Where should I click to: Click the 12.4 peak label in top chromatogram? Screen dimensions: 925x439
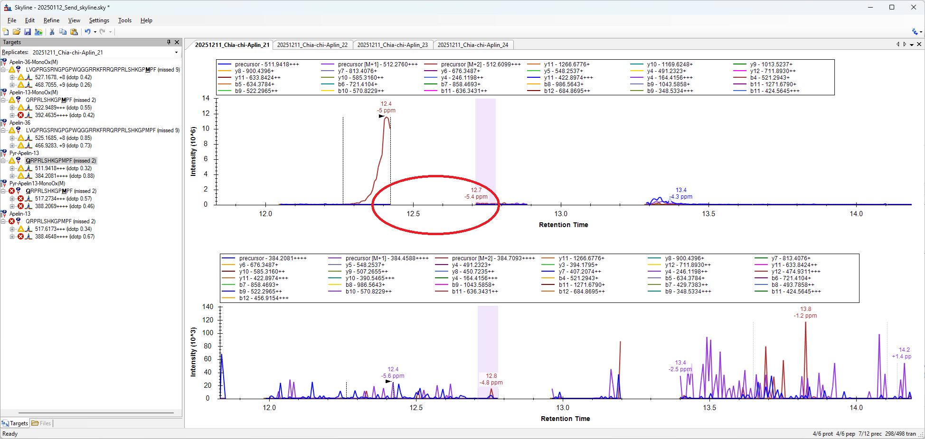tap(386, 104)
